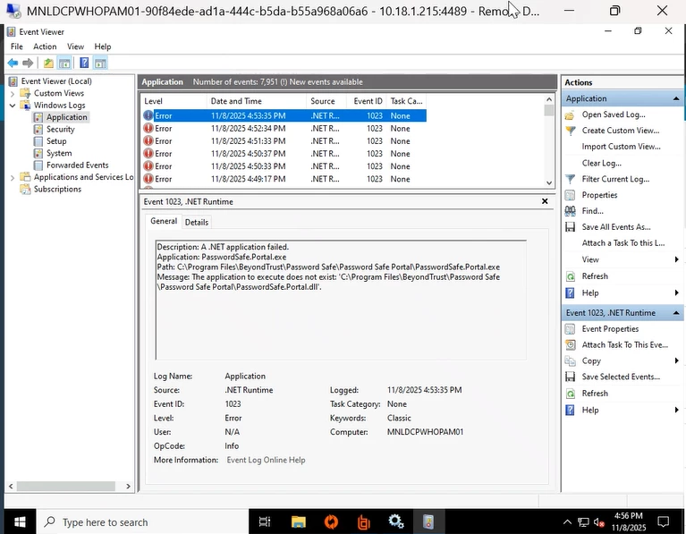The height and width of the screenshot is (534, 686).
Task: Open the View menu in menu bar
Action: click(75, 47)
